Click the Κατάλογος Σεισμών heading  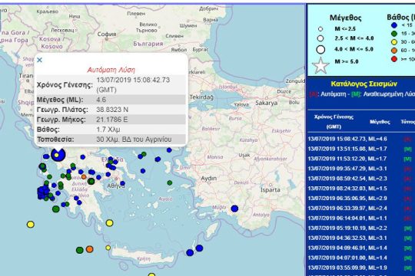pyautogui.click(x=364, y=84)
